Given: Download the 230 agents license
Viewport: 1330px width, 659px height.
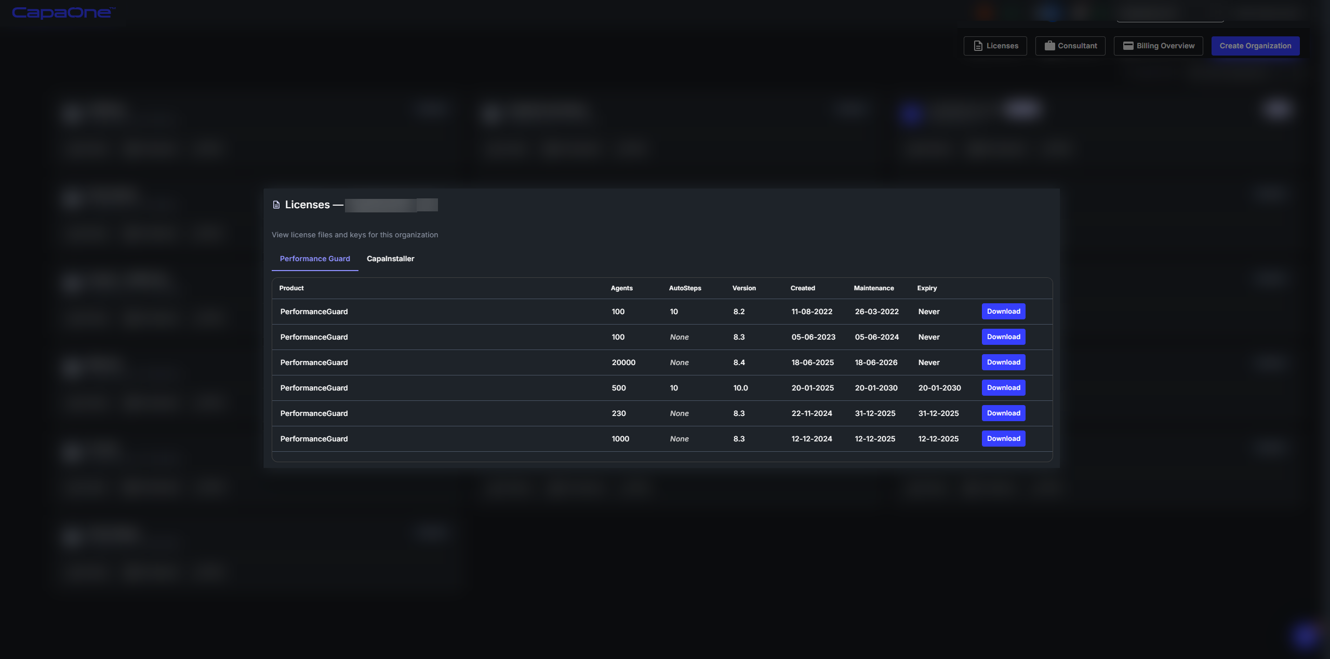Looking at the screenshot, I should (x=1003, y=413).
